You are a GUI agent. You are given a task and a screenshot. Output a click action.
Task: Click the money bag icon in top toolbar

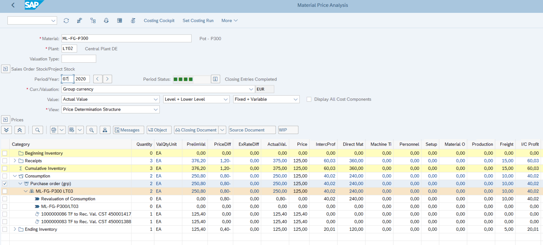pyautogui.click(x=133, y=21)
